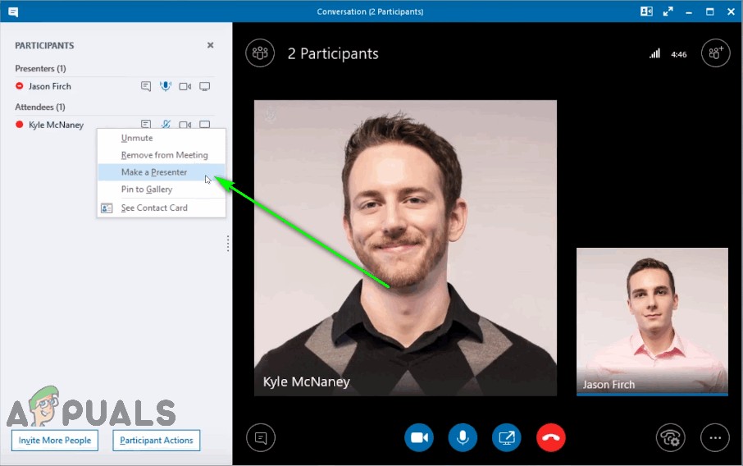The image size is (743, 466).
Task: Click Jason Firch's video thumbnail
Action: pos(652,322)
